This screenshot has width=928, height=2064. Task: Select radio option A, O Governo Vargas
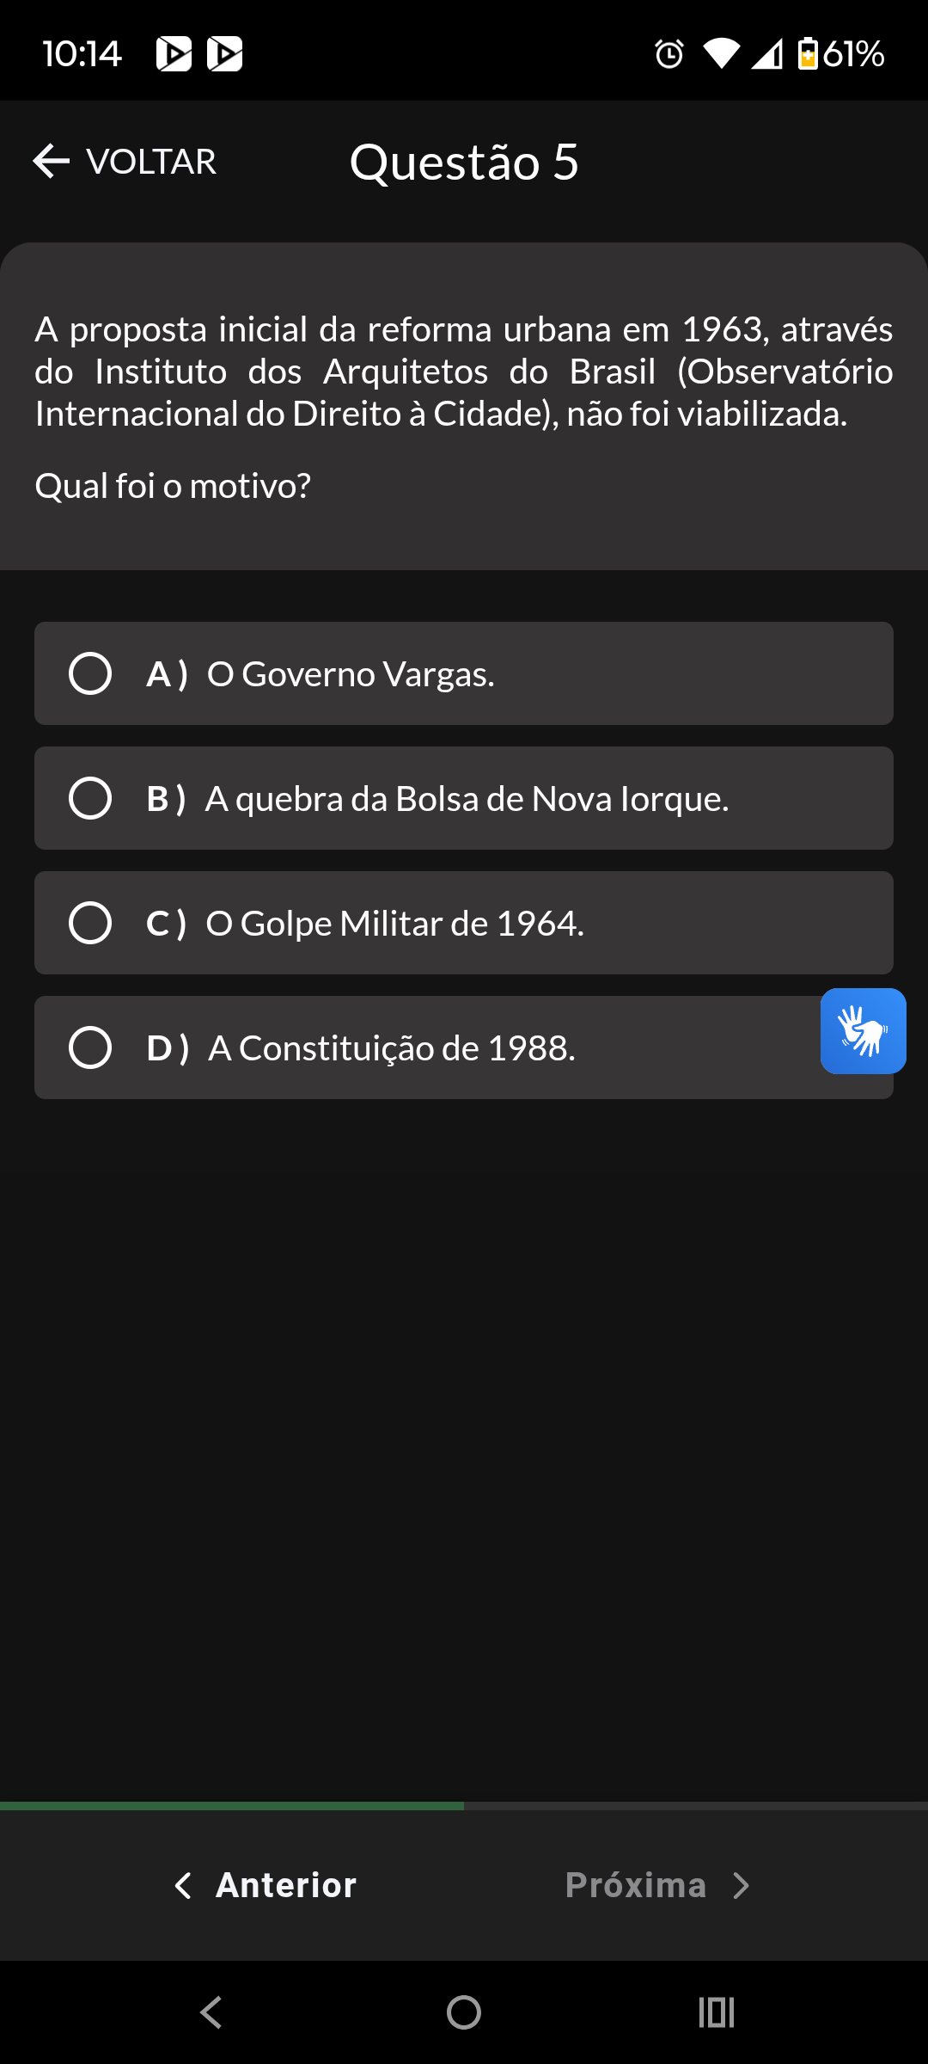coord(90,673)
